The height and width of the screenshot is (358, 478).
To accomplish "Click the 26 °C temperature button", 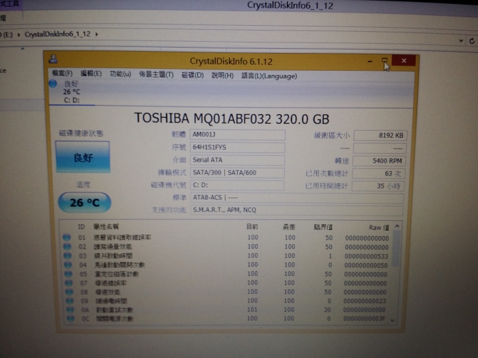I will [x=84, y=202].
